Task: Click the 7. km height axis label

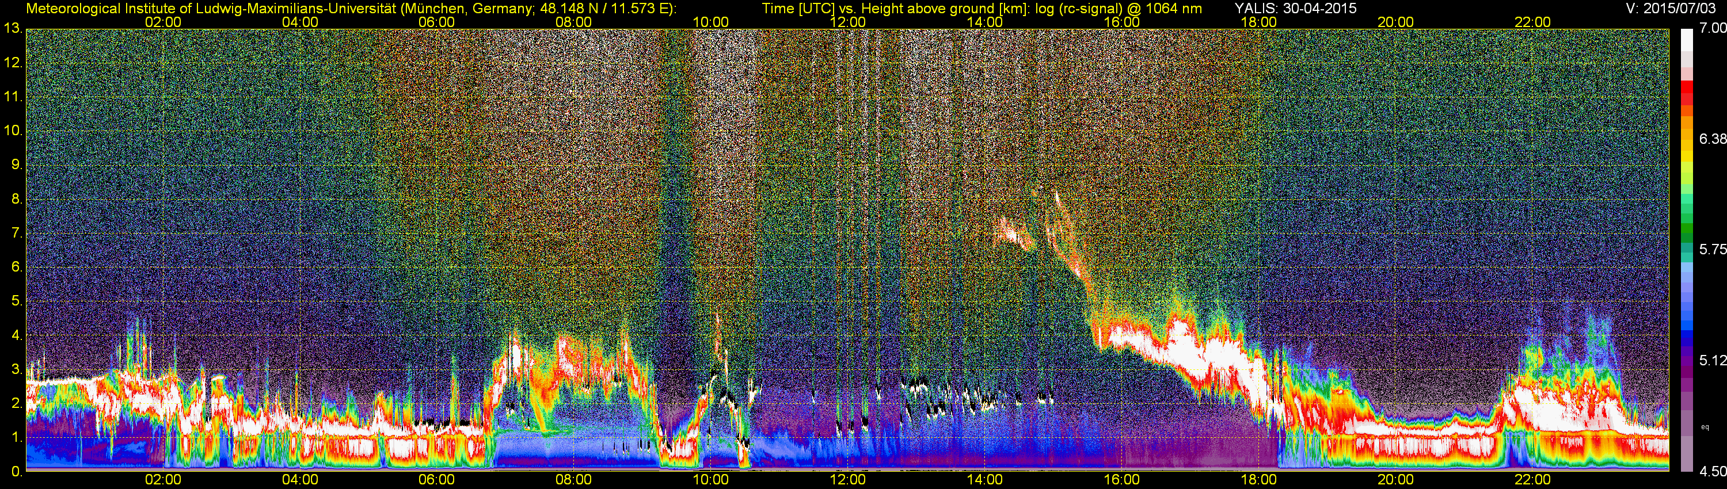Action: pyautogui.click(x=17, y=233)
